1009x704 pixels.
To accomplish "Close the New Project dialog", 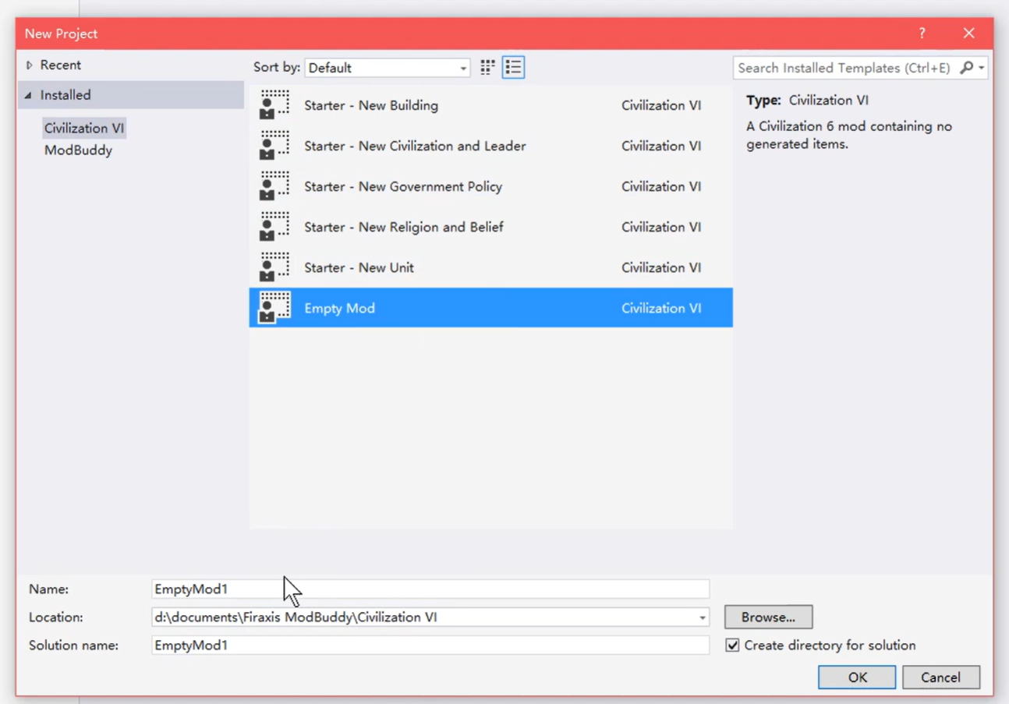I will tap(968, 34).
